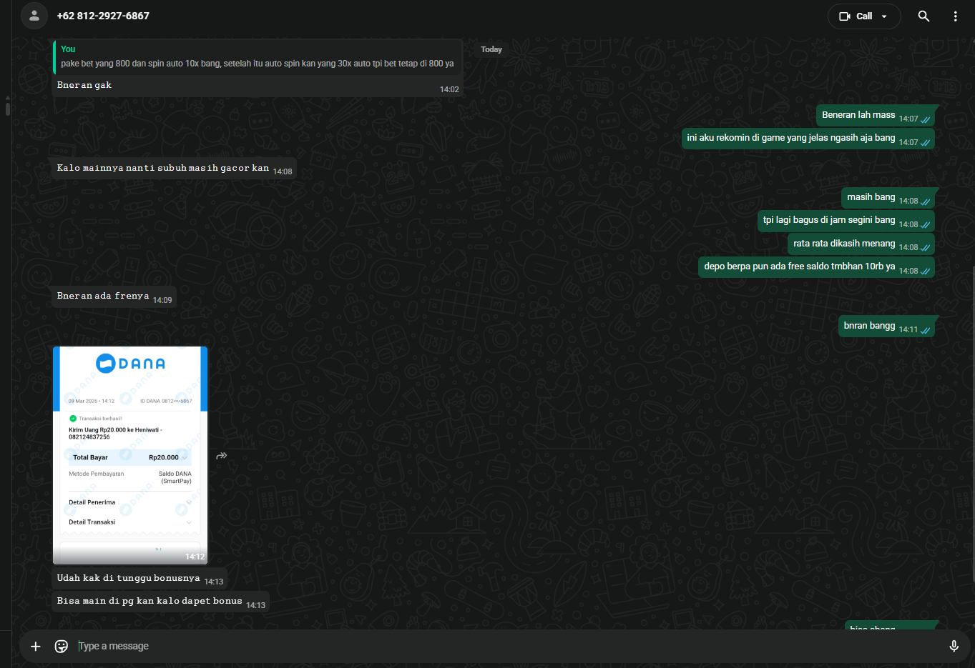Viewport: 975px width, 668px height.
Task: Record voice message with microphone icon
Action: [954, 647]
